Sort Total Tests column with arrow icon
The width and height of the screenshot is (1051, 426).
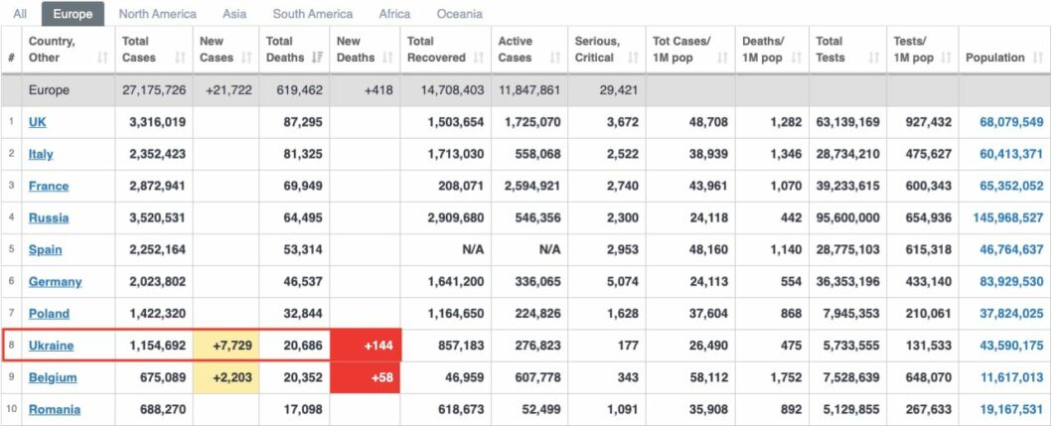(x=873, y=58)
